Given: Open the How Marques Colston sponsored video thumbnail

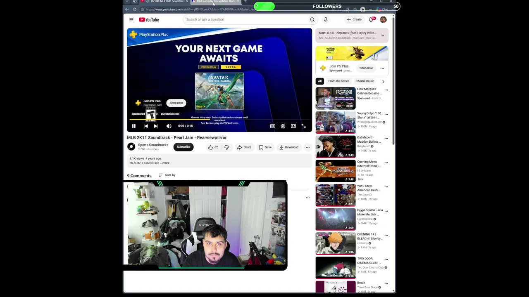Looking at the screenshot, I should [x=335, y=98].
